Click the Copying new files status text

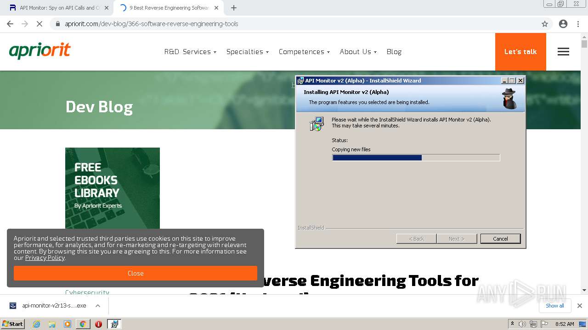351,149
